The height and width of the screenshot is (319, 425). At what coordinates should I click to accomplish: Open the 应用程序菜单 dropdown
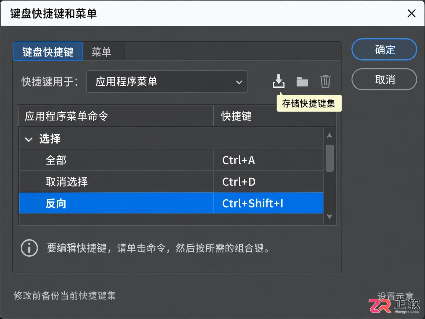click(x=167, y=82)
